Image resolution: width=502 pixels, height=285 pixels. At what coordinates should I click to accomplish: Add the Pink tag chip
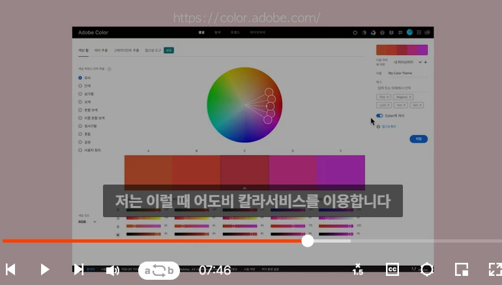[x=383, y=97]
